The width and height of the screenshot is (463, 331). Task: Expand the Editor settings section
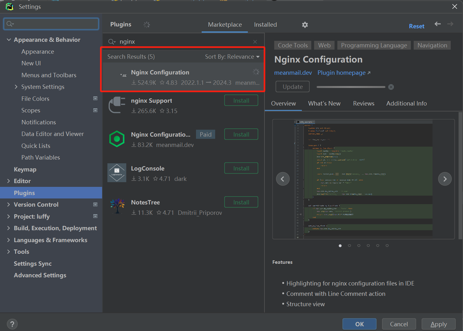point(8,181)
